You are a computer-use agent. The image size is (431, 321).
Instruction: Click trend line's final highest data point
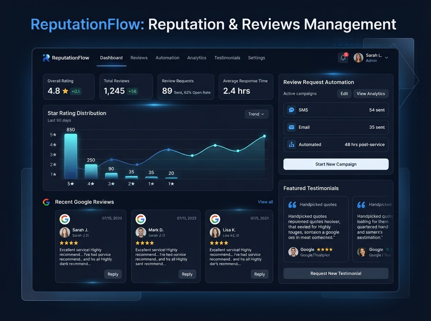[264, 136]
